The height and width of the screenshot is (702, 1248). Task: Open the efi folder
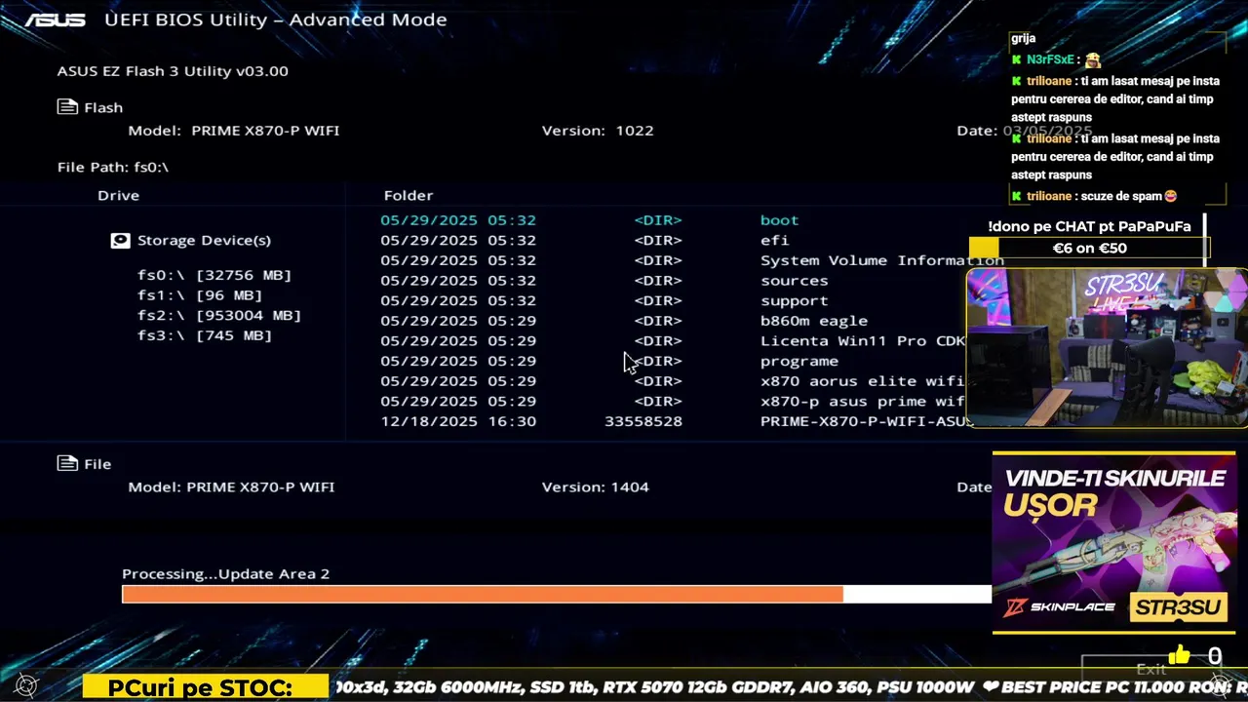click(775, 240)
